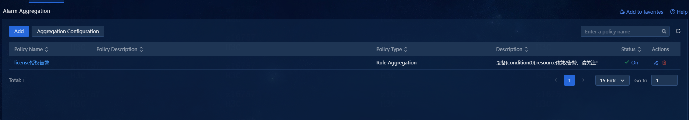689x120 pixels.
Task: Delete the policy using the red trash icon
Action: [x=664, y=63]
